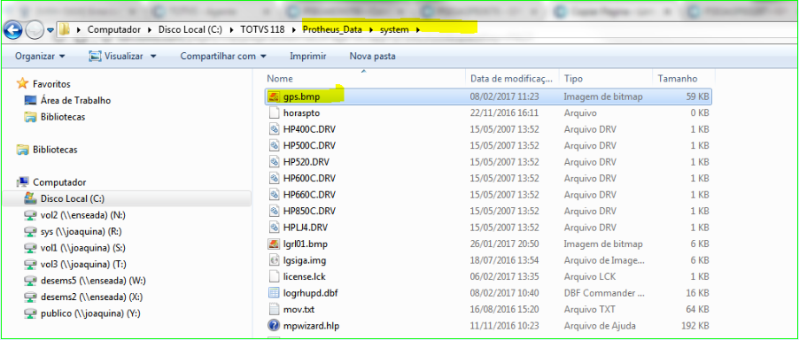Click date 26/01/2017 20:50 of lgrl01.bmp
The height and width of the screenshot is (340, 799).
[504, 243]
